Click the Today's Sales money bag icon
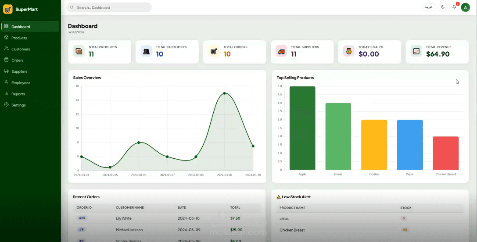Image resolution: width=477 pixels, height=242 pixels. click(348, 51)
